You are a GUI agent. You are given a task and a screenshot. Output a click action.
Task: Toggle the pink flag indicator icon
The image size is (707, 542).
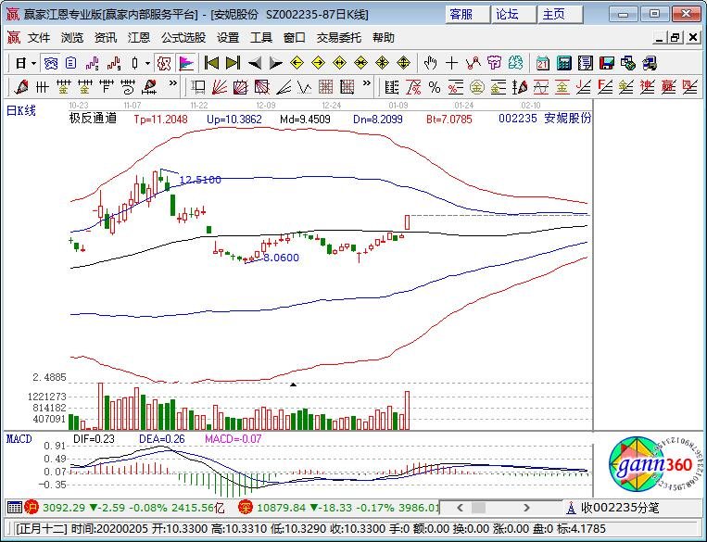(186, 64)
